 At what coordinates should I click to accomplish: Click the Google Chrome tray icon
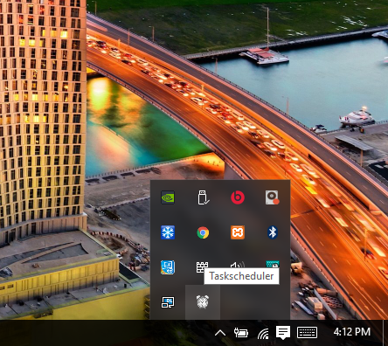tap(203, 232)
